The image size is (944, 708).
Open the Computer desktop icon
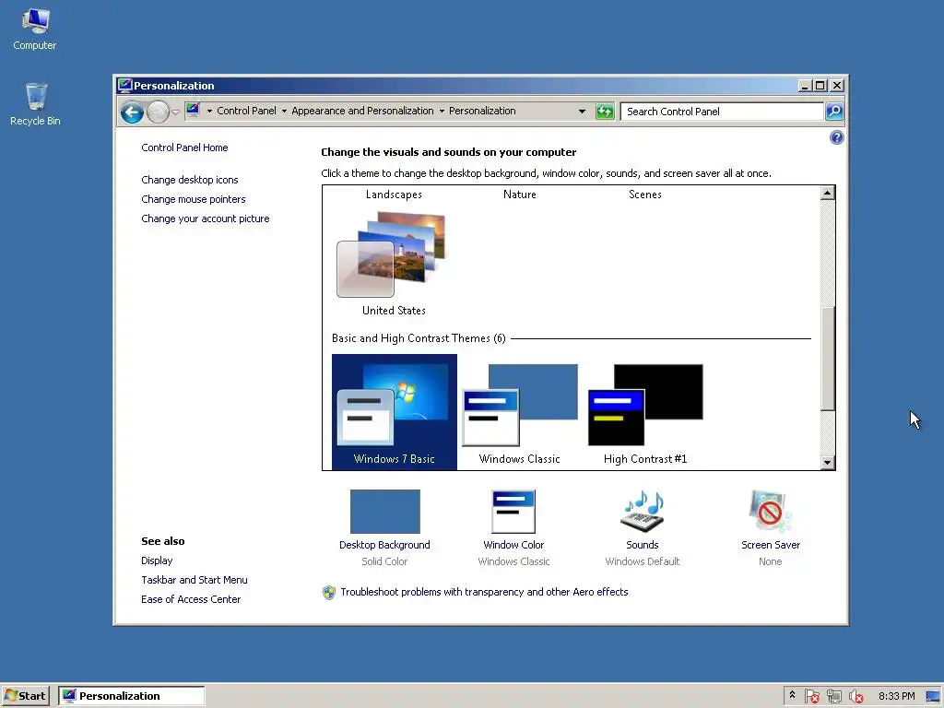(35, 29)
